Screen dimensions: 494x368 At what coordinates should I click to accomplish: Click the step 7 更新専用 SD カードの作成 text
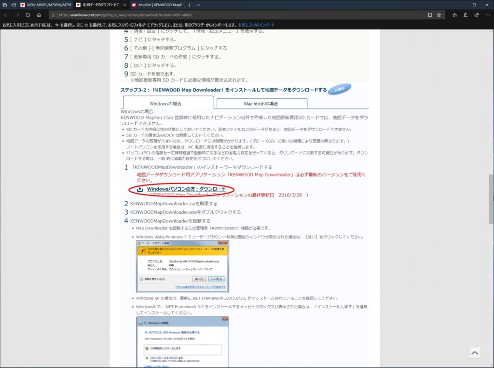click(x=176, y=57)
